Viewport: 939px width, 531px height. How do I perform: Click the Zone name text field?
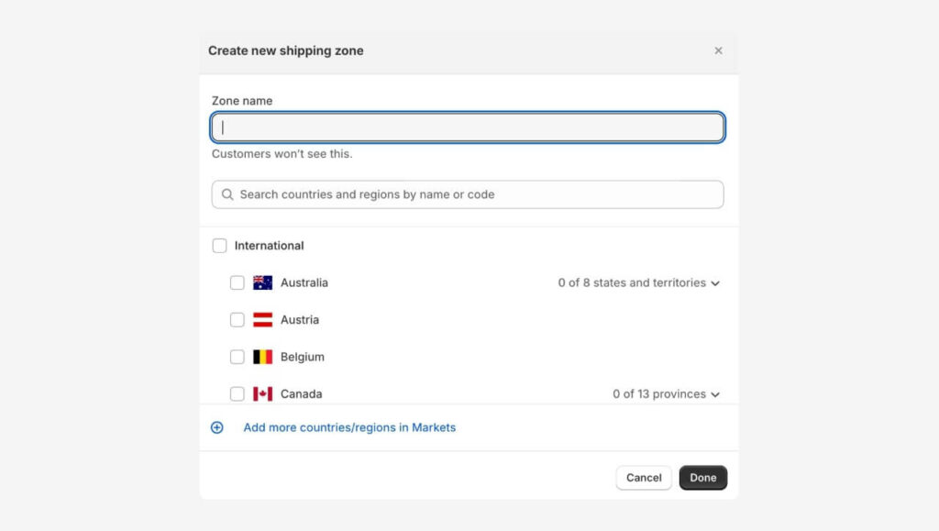point(468,127)
